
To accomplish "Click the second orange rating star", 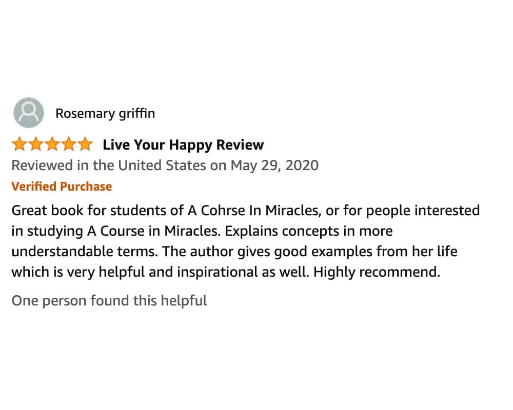I will click(36, 145).
